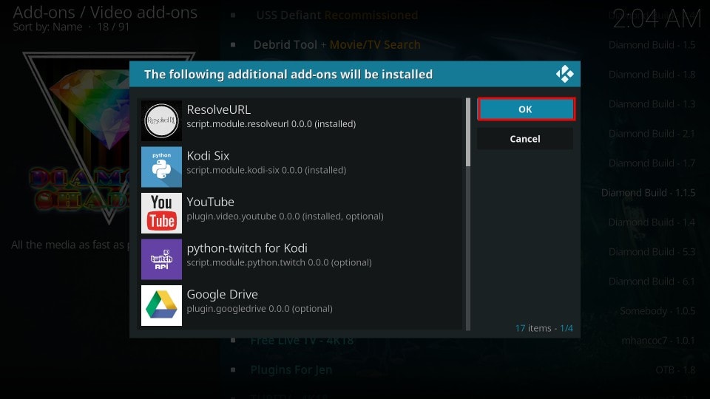
Task: Click script.module.resolveurl 0.0.0 (installed) text
Action: [271, 124]
